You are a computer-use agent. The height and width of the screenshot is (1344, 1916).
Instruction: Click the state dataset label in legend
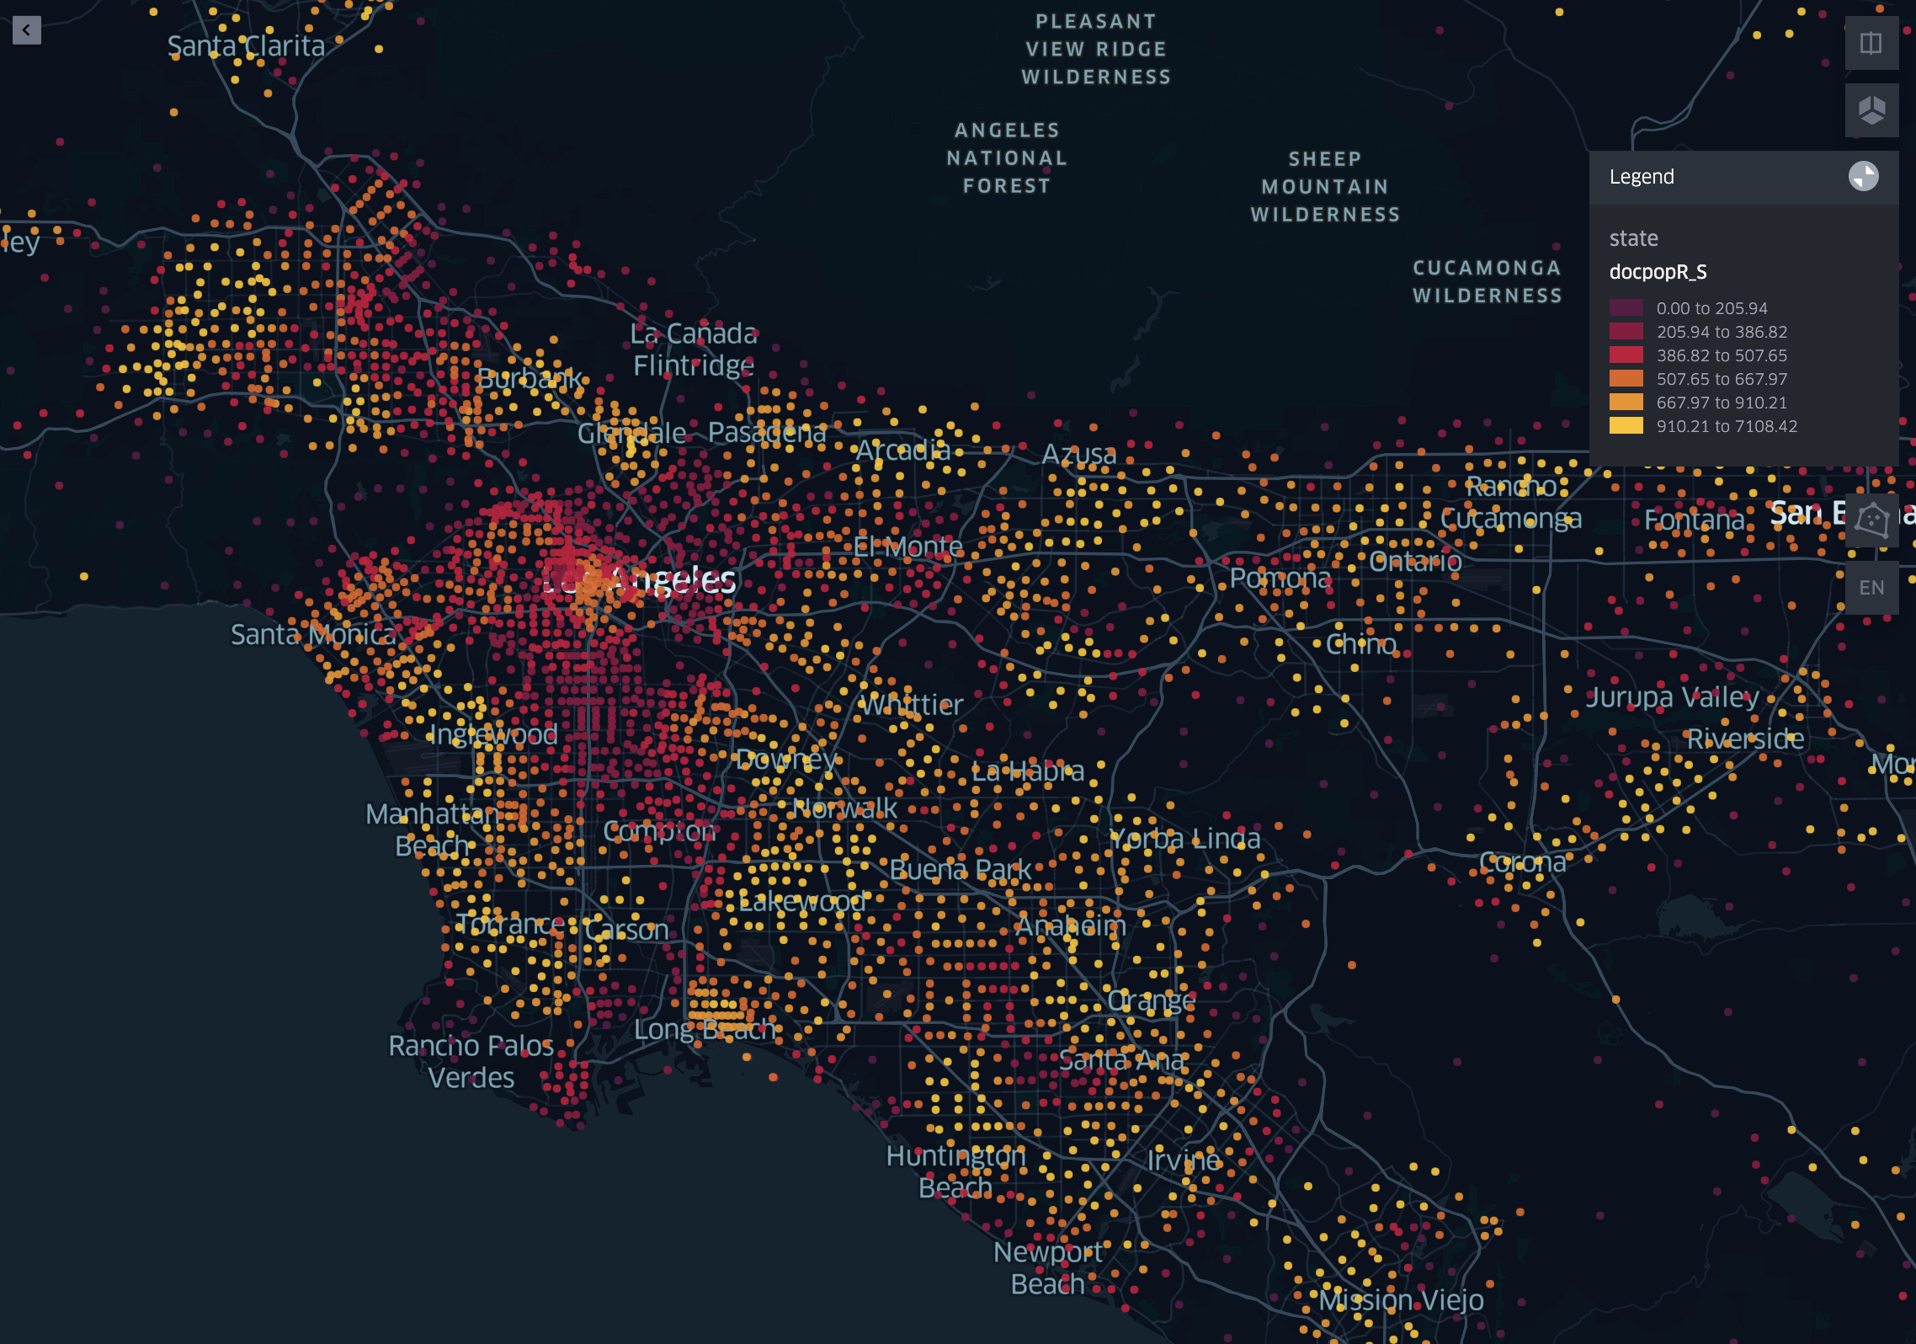1632,238
